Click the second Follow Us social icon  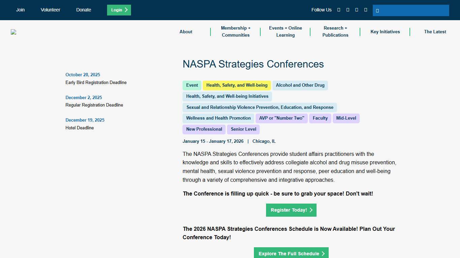[348, 10]
